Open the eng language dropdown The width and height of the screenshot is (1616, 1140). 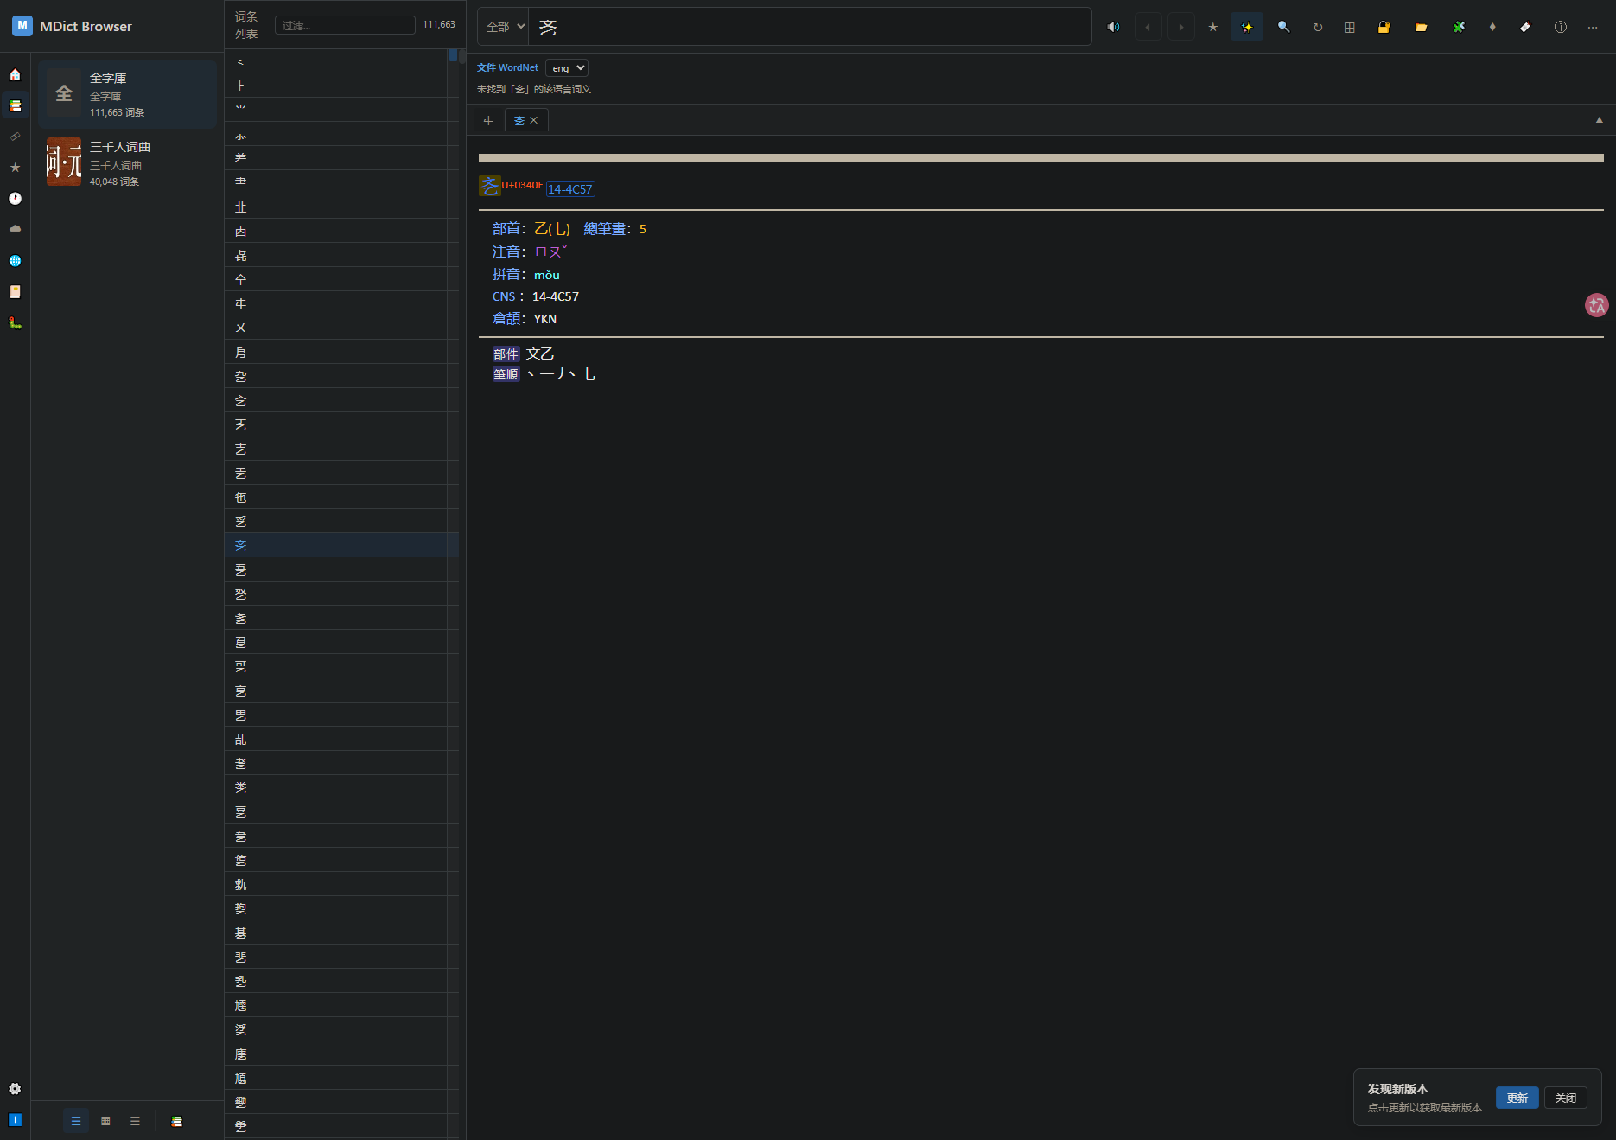point(567,67)
